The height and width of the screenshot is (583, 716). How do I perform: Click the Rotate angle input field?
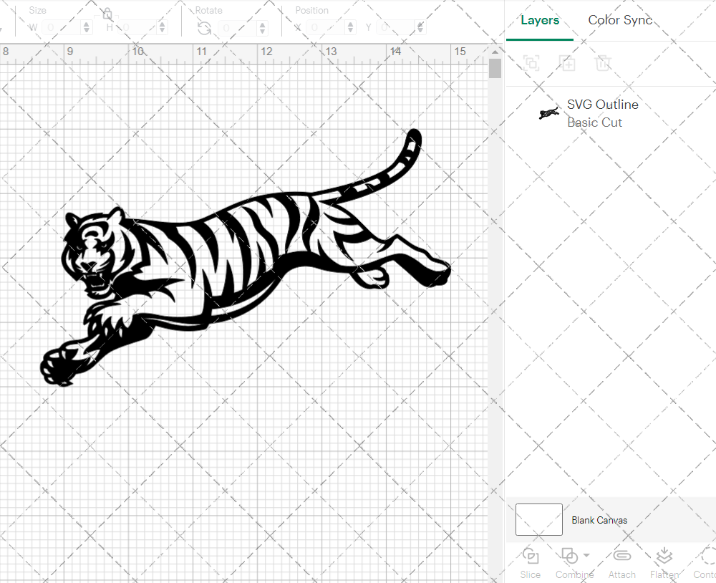tap(238, 28)
